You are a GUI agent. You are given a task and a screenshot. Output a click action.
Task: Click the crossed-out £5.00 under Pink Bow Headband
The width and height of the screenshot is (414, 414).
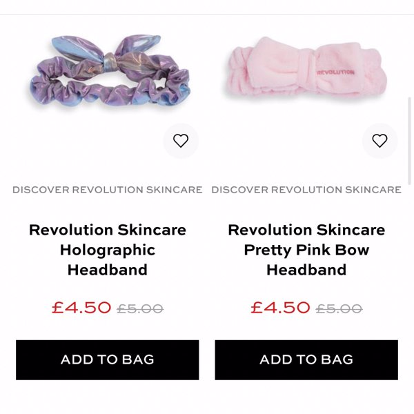(339, 308)
